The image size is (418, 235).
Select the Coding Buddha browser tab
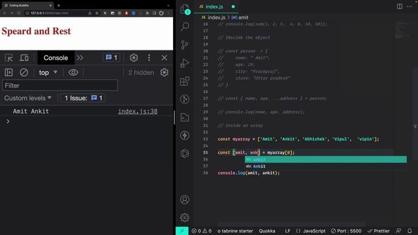coord(27,5)
